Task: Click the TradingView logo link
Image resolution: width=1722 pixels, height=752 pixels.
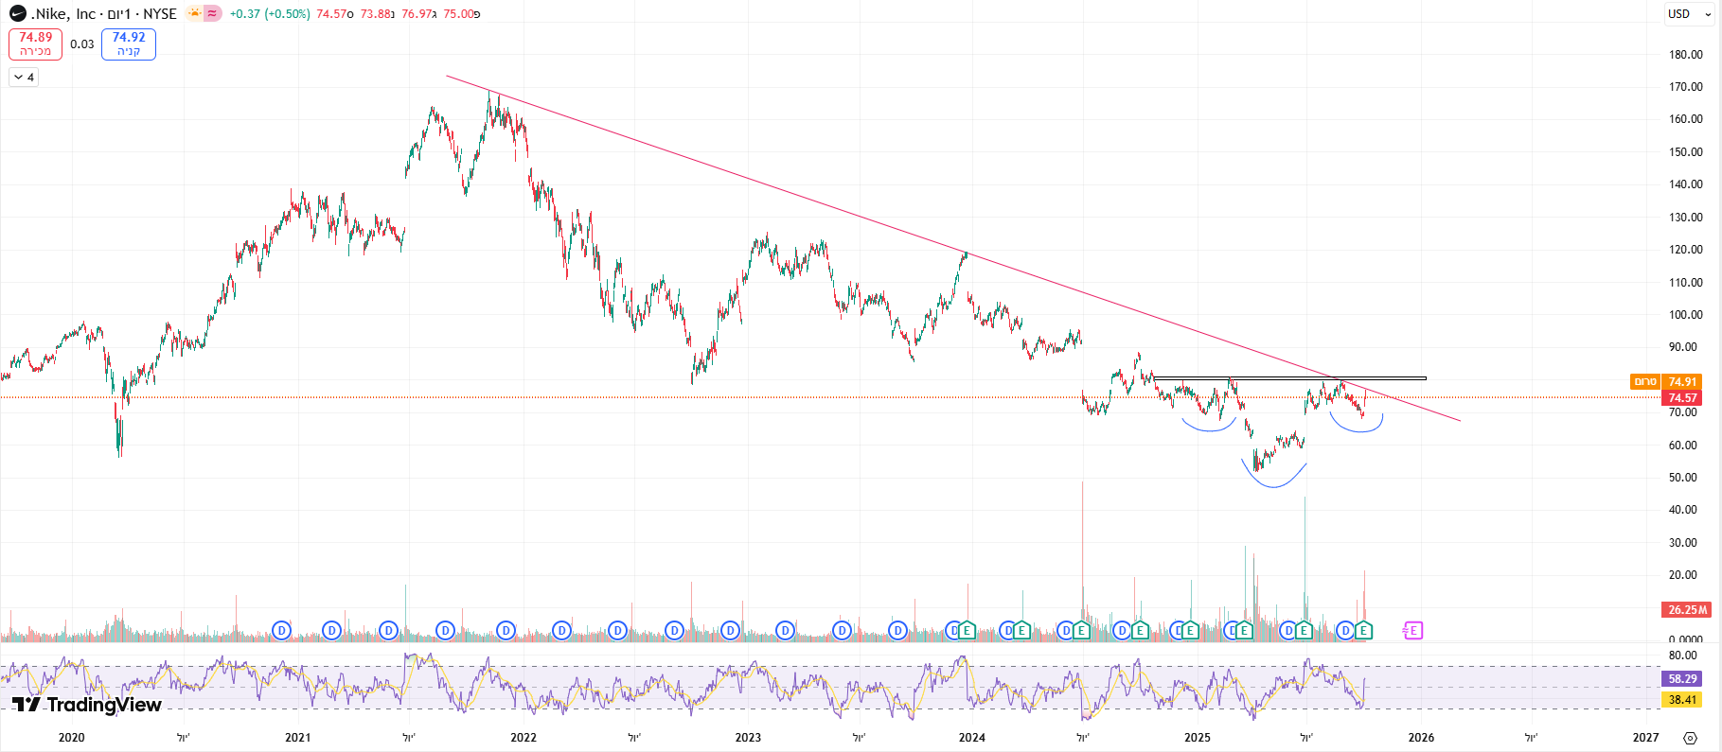Action: click(86, 705)
